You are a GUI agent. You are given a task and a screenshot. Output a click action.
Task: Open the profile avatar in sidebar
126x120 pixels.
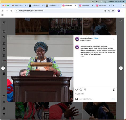[x=4, y=74]
